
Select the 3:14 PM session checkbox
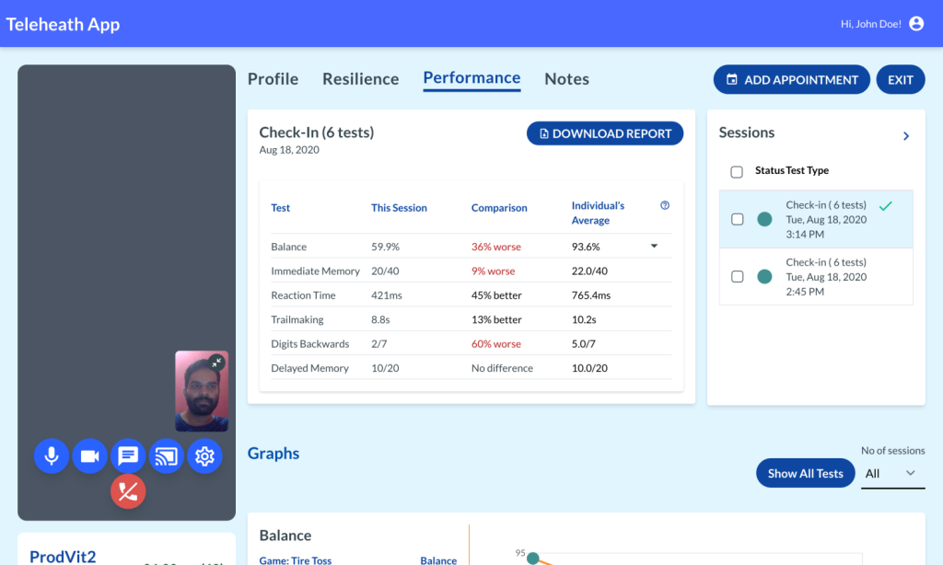pos(737,220)
